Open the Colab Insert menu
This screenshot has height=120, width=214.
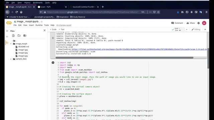click(31, 25)
